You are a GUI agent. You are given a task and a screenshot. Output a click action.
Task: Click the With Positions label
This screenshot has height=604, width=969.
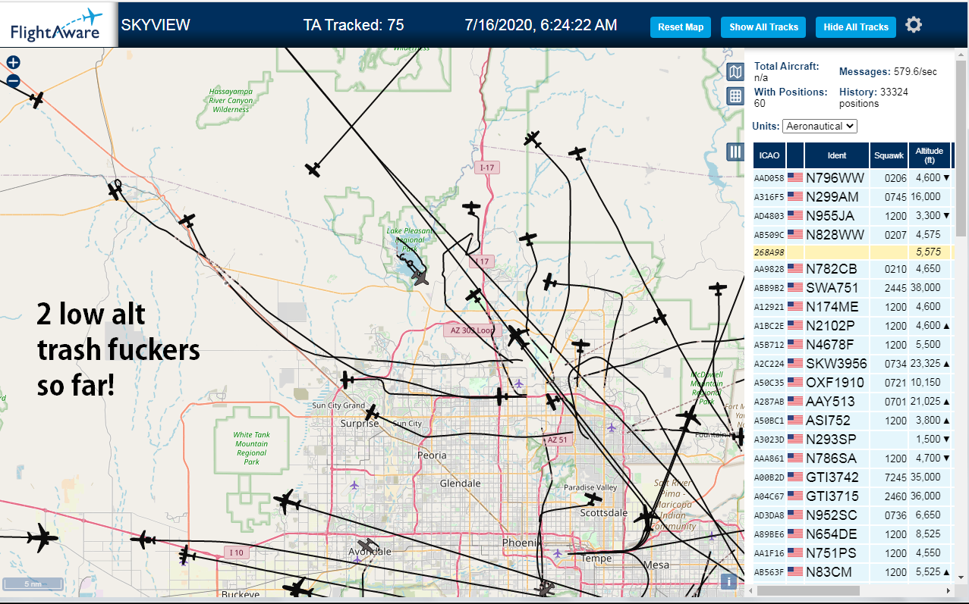pos(791,92)
